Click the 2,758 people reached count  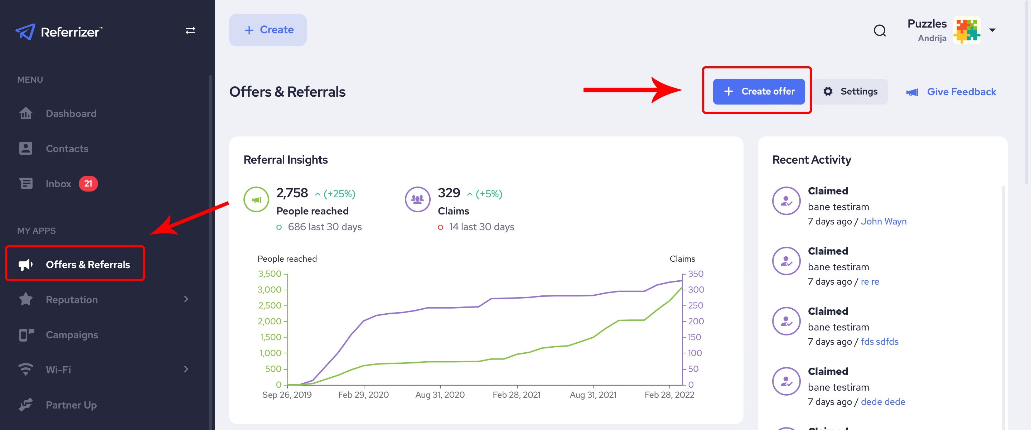[x=292, y=193]
